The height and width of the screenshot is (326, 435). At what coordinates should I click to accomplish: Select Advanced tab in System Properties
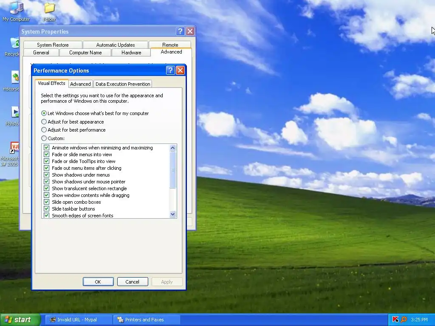coord(171,52)
